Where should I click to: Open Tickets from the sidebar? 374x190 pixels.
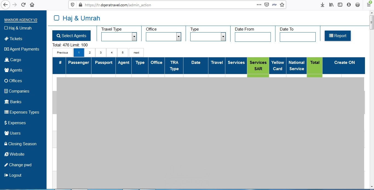[13, 39]
